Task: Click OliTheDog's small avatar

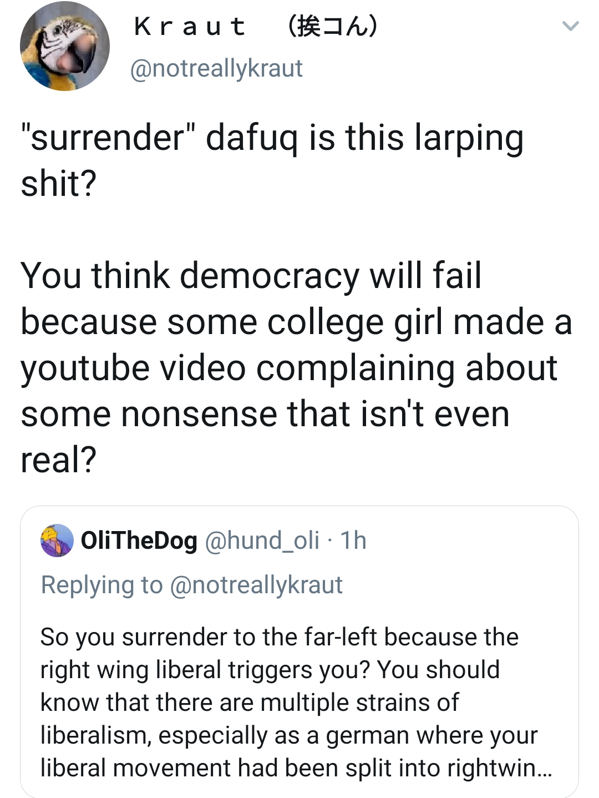Action: click(57, 540)
